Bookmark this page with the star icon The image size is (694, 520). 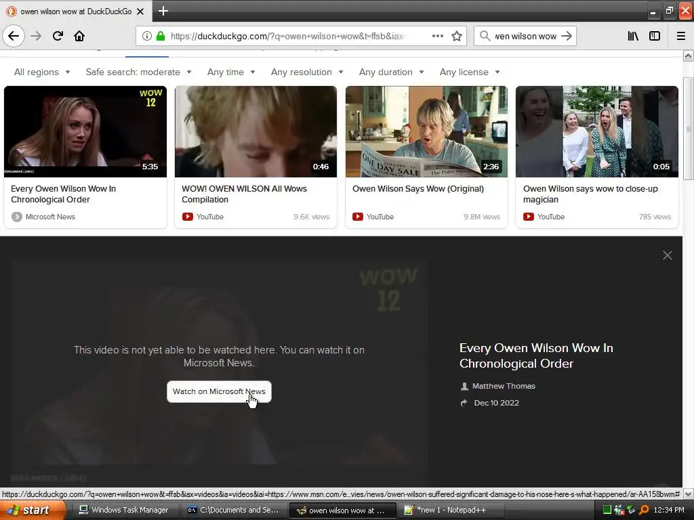(457, 36)
